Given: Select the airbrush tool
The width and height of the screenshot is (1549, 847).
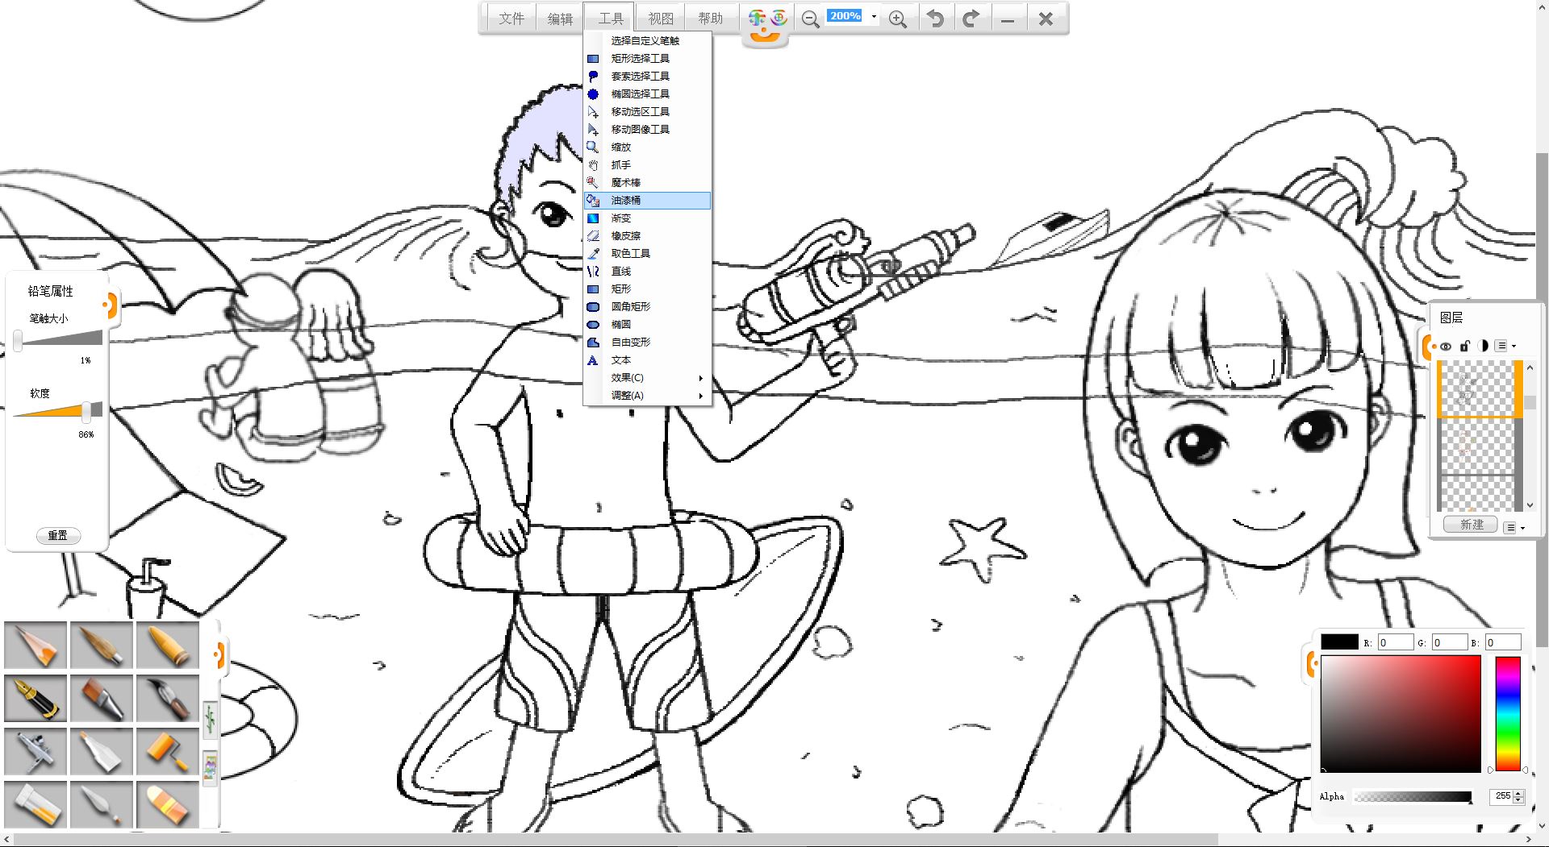Looking at the screenshot, I should tap(35, 751).
